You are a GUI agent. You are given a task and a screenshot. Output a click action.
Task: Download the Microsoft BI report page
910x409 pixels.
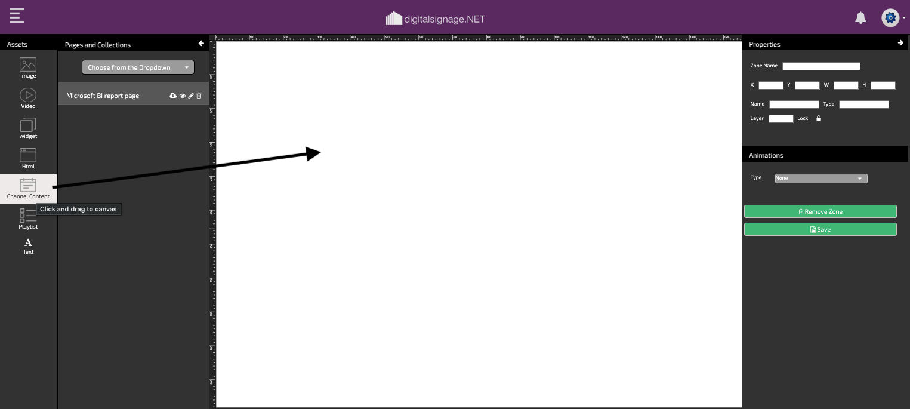(x=173, y=96)
